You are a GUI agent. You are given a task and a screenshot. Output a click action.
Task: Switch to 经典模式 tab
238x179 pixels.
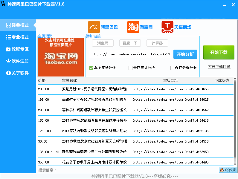tap(18, 25)
